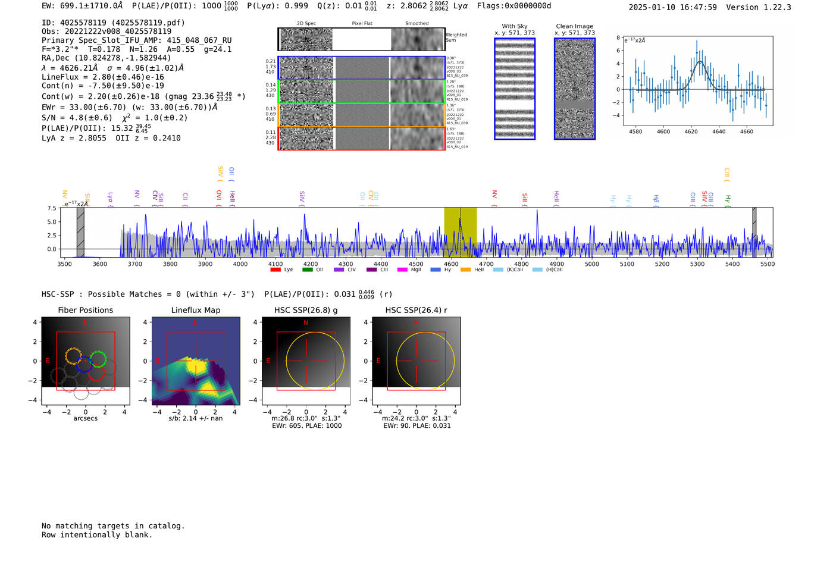Click the 'No matching targets in catalog.' message
Image resolution: width=833 pixels, height=567 pixels.
coord(113,526)
